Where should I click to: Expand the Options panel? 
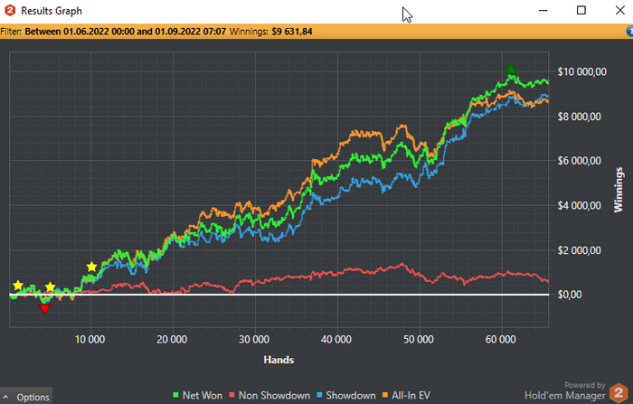point(26,397)
